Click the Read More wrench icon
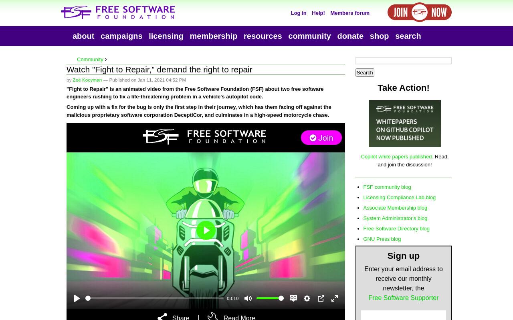The height and width of the screenshot is (320, 513). 213,316
